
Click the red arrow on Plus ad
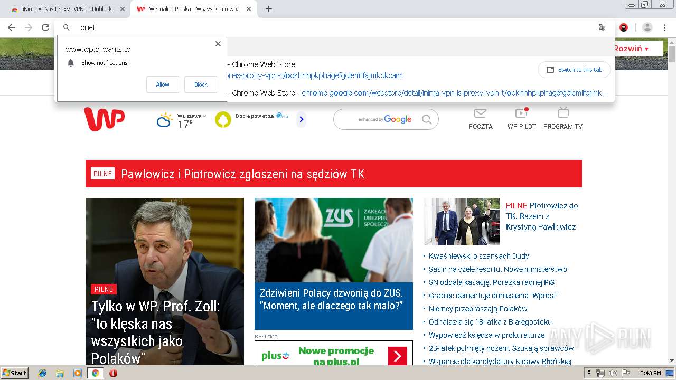(397, 356)
